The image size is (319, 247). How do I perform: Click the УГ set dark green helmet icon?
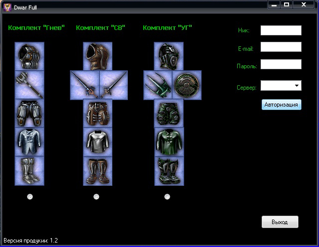click(169, 56)
